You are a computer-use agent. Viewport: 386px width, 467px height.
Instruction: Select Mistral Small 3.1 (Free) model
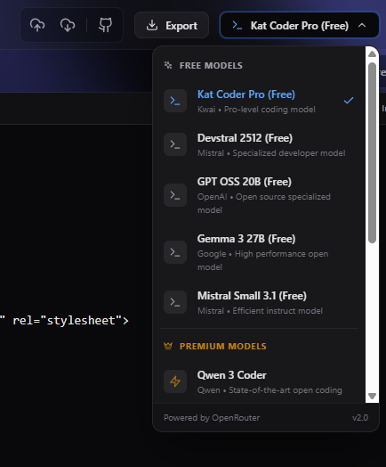coord(259,303)
